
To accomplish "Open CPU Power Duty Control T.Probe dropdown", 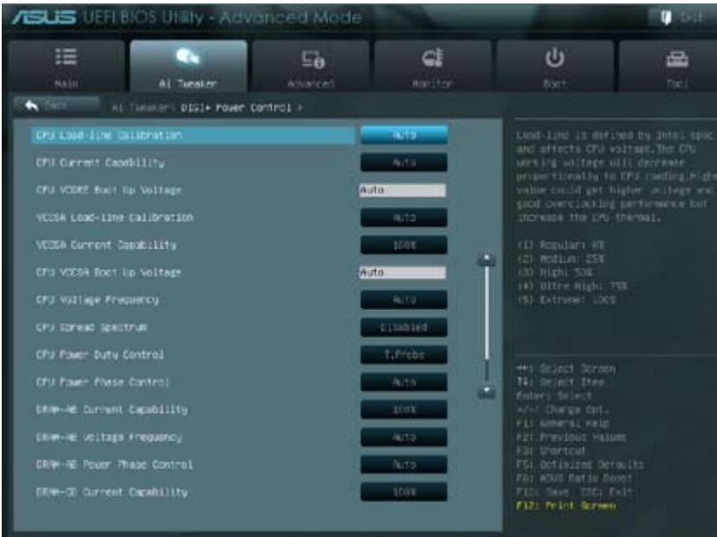I will coord(404,354).
